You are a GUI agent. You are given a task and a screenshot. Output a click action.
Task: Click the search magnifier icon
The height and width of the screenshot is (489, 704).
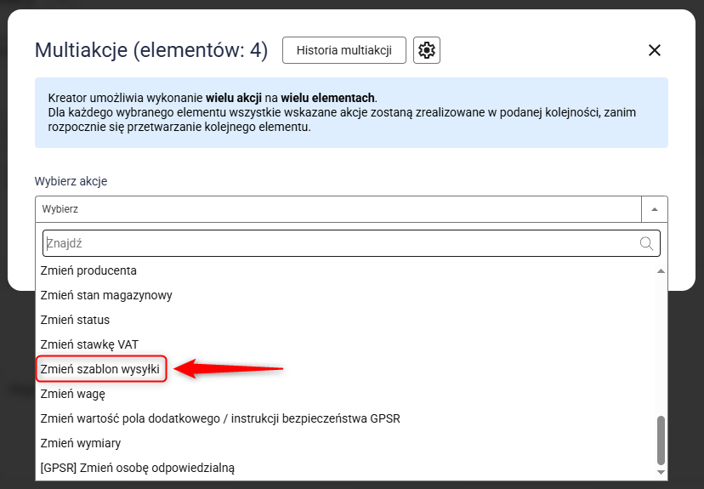[x=647, y=243]
